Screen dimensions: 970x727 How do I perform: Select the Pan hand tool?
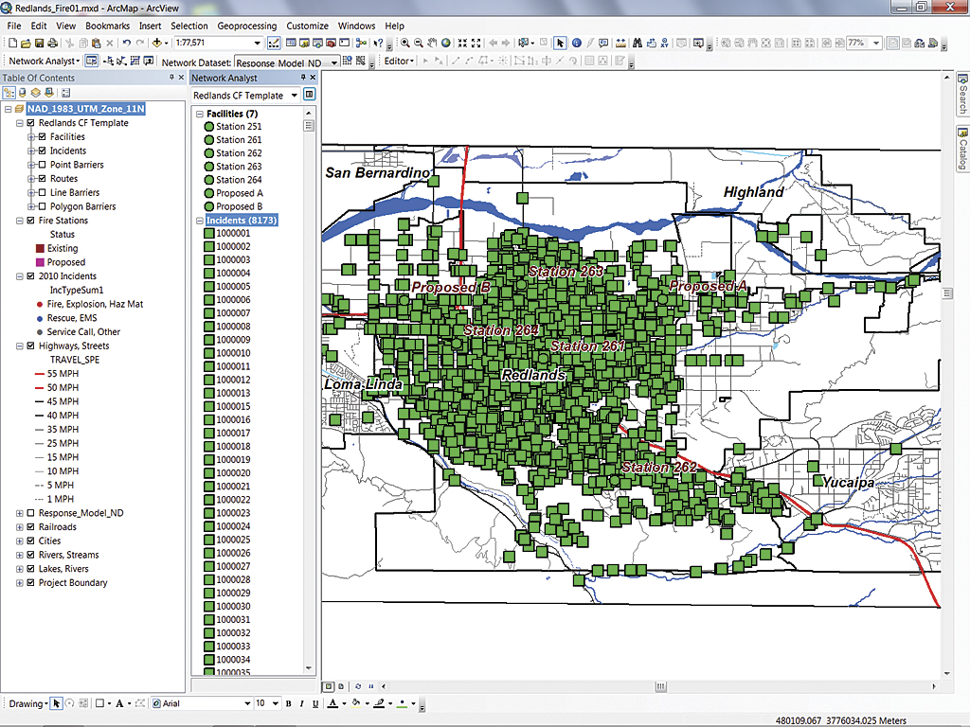pyautogui.click(x=432, y=44)
